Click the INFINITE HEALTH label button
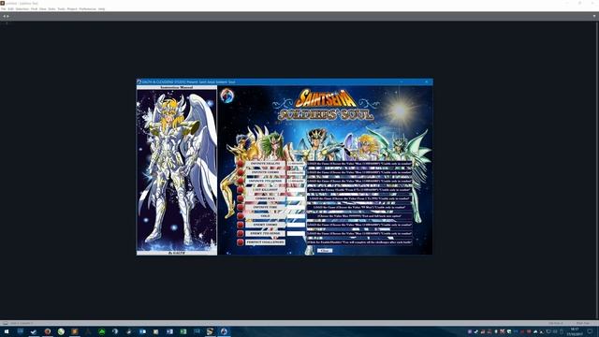 pyautogui.click(x=265, y=164)
